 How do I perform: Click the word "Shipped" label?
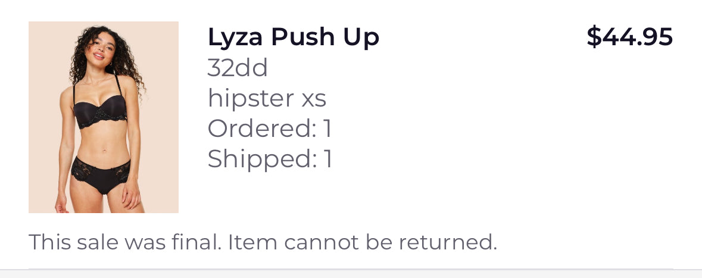[259, 159]
